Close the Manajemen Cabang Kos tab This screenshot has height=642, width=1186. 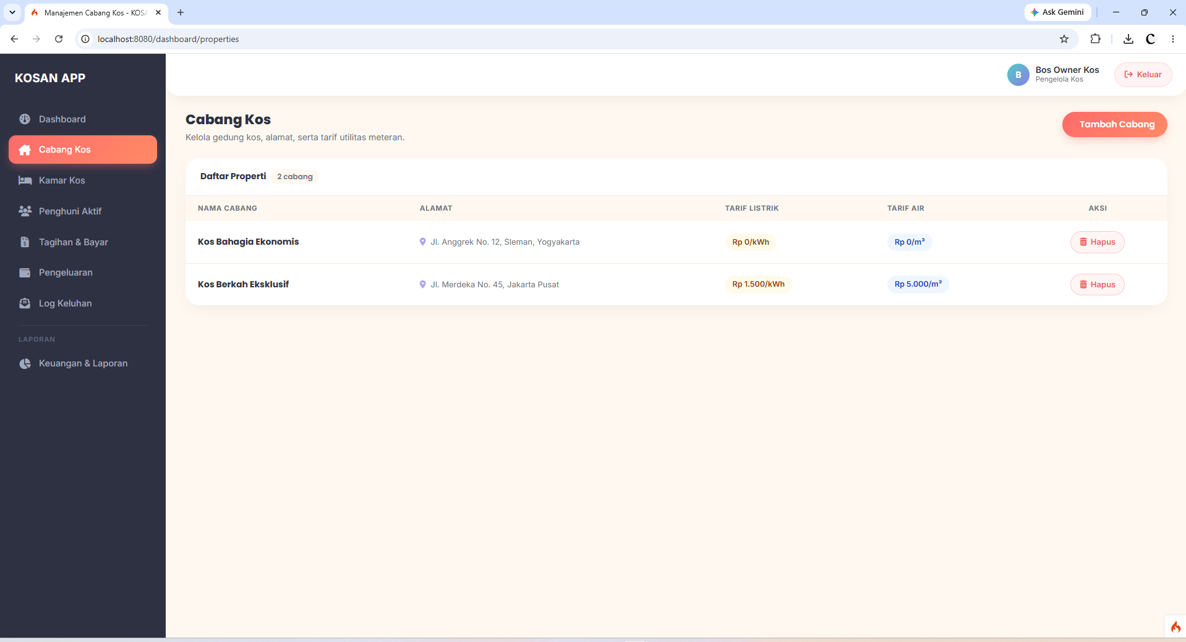point(158,12)
